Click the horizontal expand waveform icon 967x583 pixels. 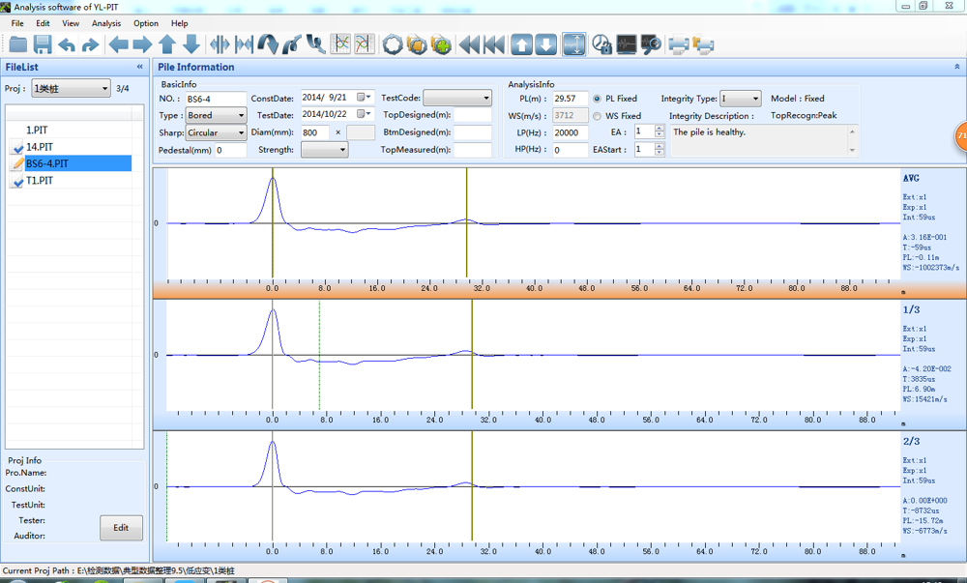[244, 44]
